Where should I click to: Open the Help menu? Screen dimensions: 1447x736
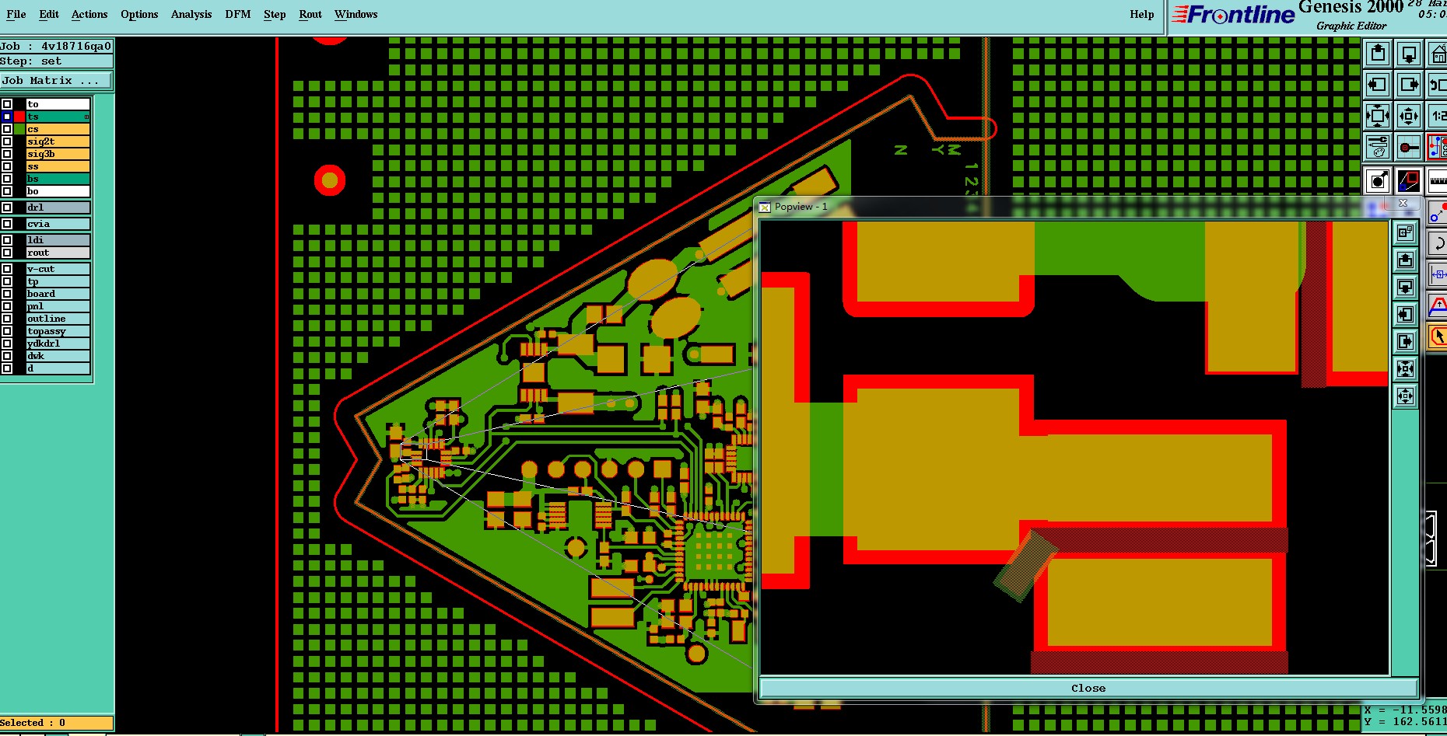pos(1142,14)
